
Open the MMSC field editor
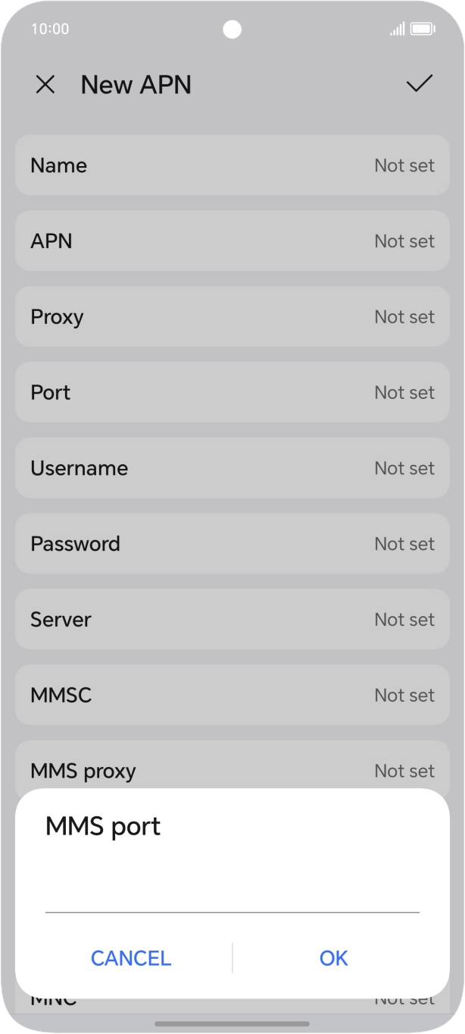point(232,695)
